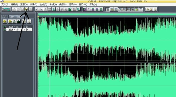This screenshot has width=176, height=97.
Task: Select the 文件 tab in the side panel
Action: [x=5, y=17]
